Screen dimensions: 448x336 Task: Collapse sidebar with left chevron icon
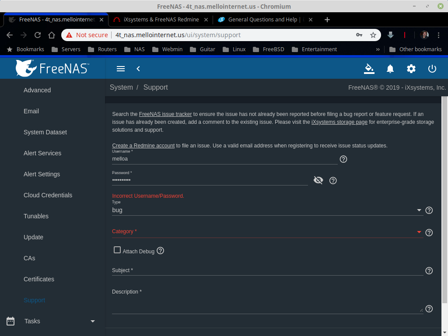click(138, 69)
